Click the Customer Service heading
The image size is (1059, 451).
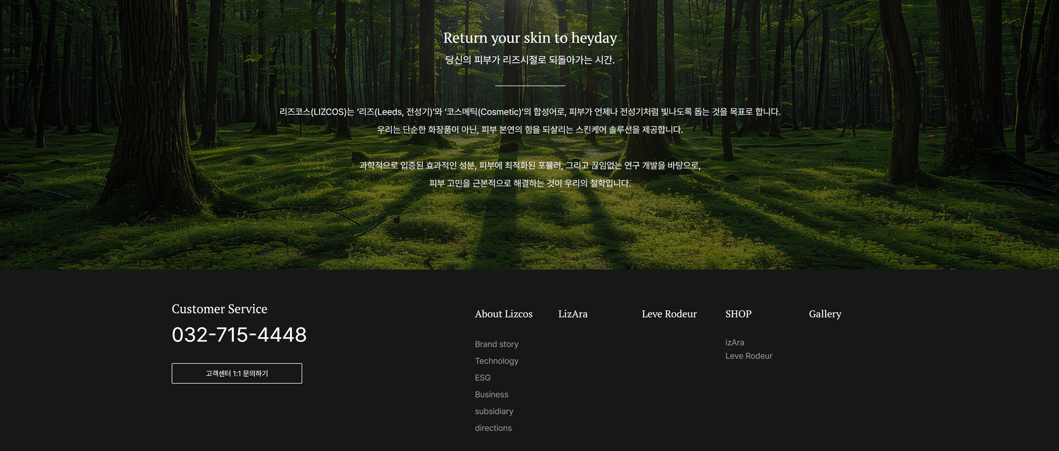(x=220, y=309)
